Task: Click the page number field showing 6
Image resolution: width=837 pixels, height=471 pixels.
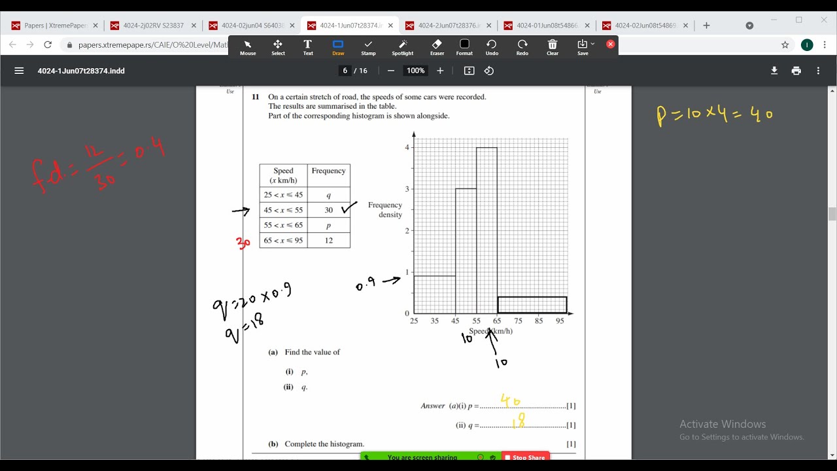Action: (x=345, y=71)
